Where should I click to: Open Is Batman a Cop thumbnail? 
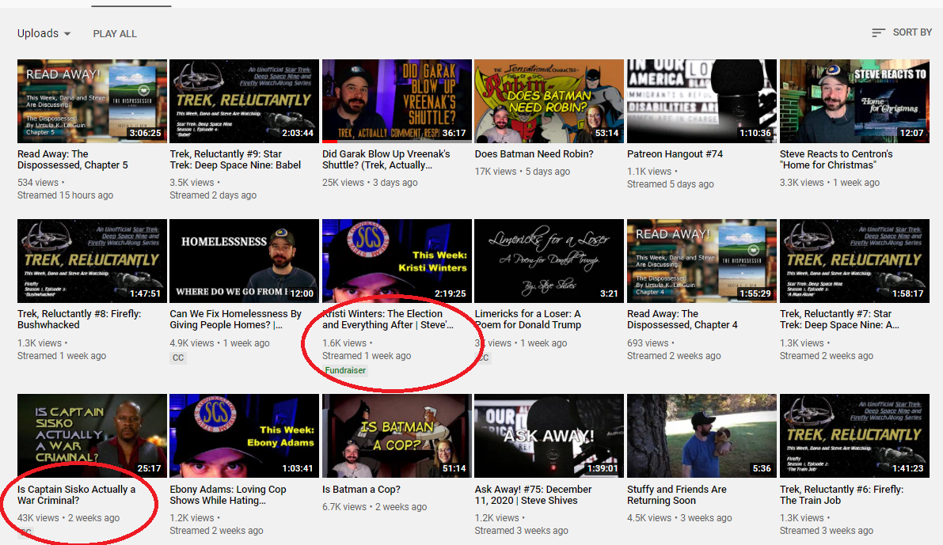tap(397, 436)
